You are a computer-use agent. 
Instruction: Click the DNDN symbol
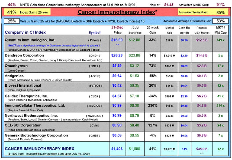[x=95, y=56]
